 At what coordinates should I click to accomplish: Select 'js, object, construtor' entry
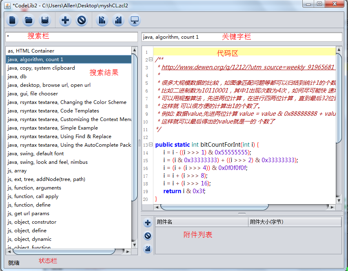[x=69, y=222]
